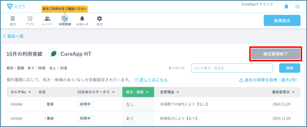
Task: Sort by 最終変更日 column
Action: pyautogui.click(x=283, y=92)
